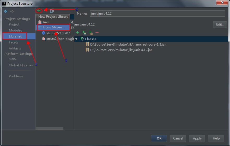
Task: Open the Facets settings section
Action: 14,42
